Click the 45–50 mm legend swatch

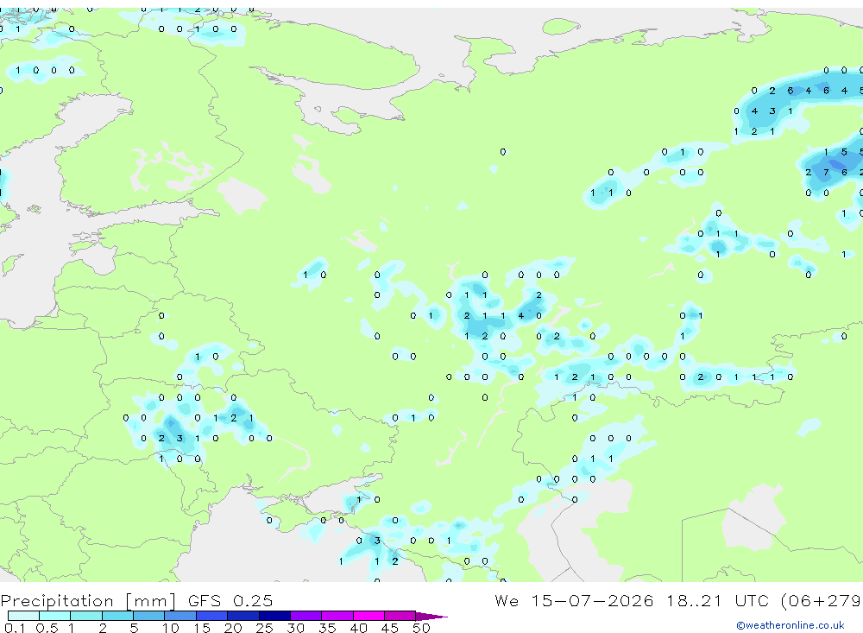click(400, 616)
